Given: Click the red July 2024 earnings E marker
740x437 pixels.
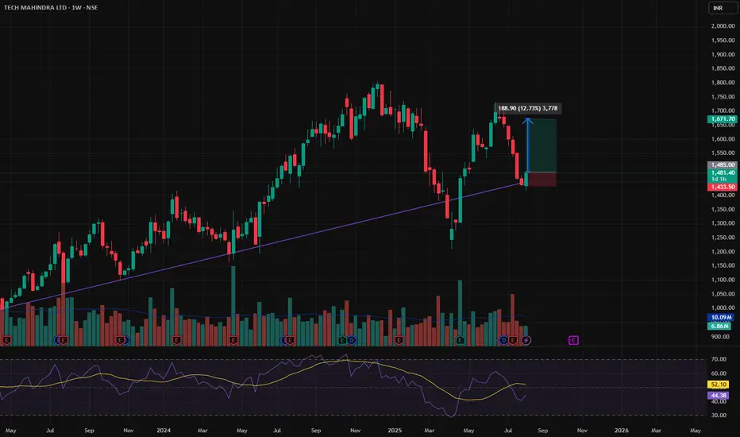Looking at the screenshot, I should point(291,340).
